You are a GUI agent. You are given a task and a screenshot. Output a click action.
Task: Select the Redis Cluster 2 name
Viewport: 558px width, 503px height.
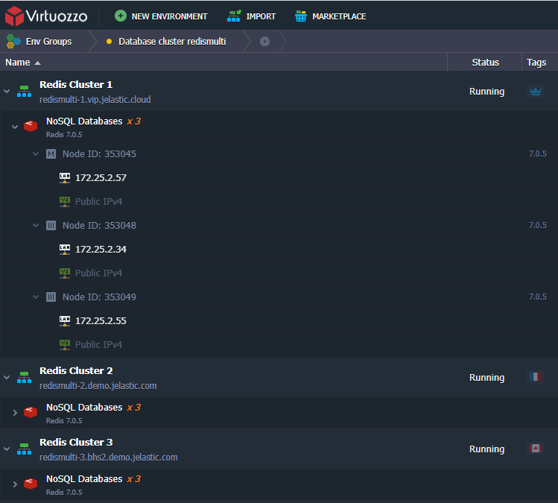(x=76, y=371)
